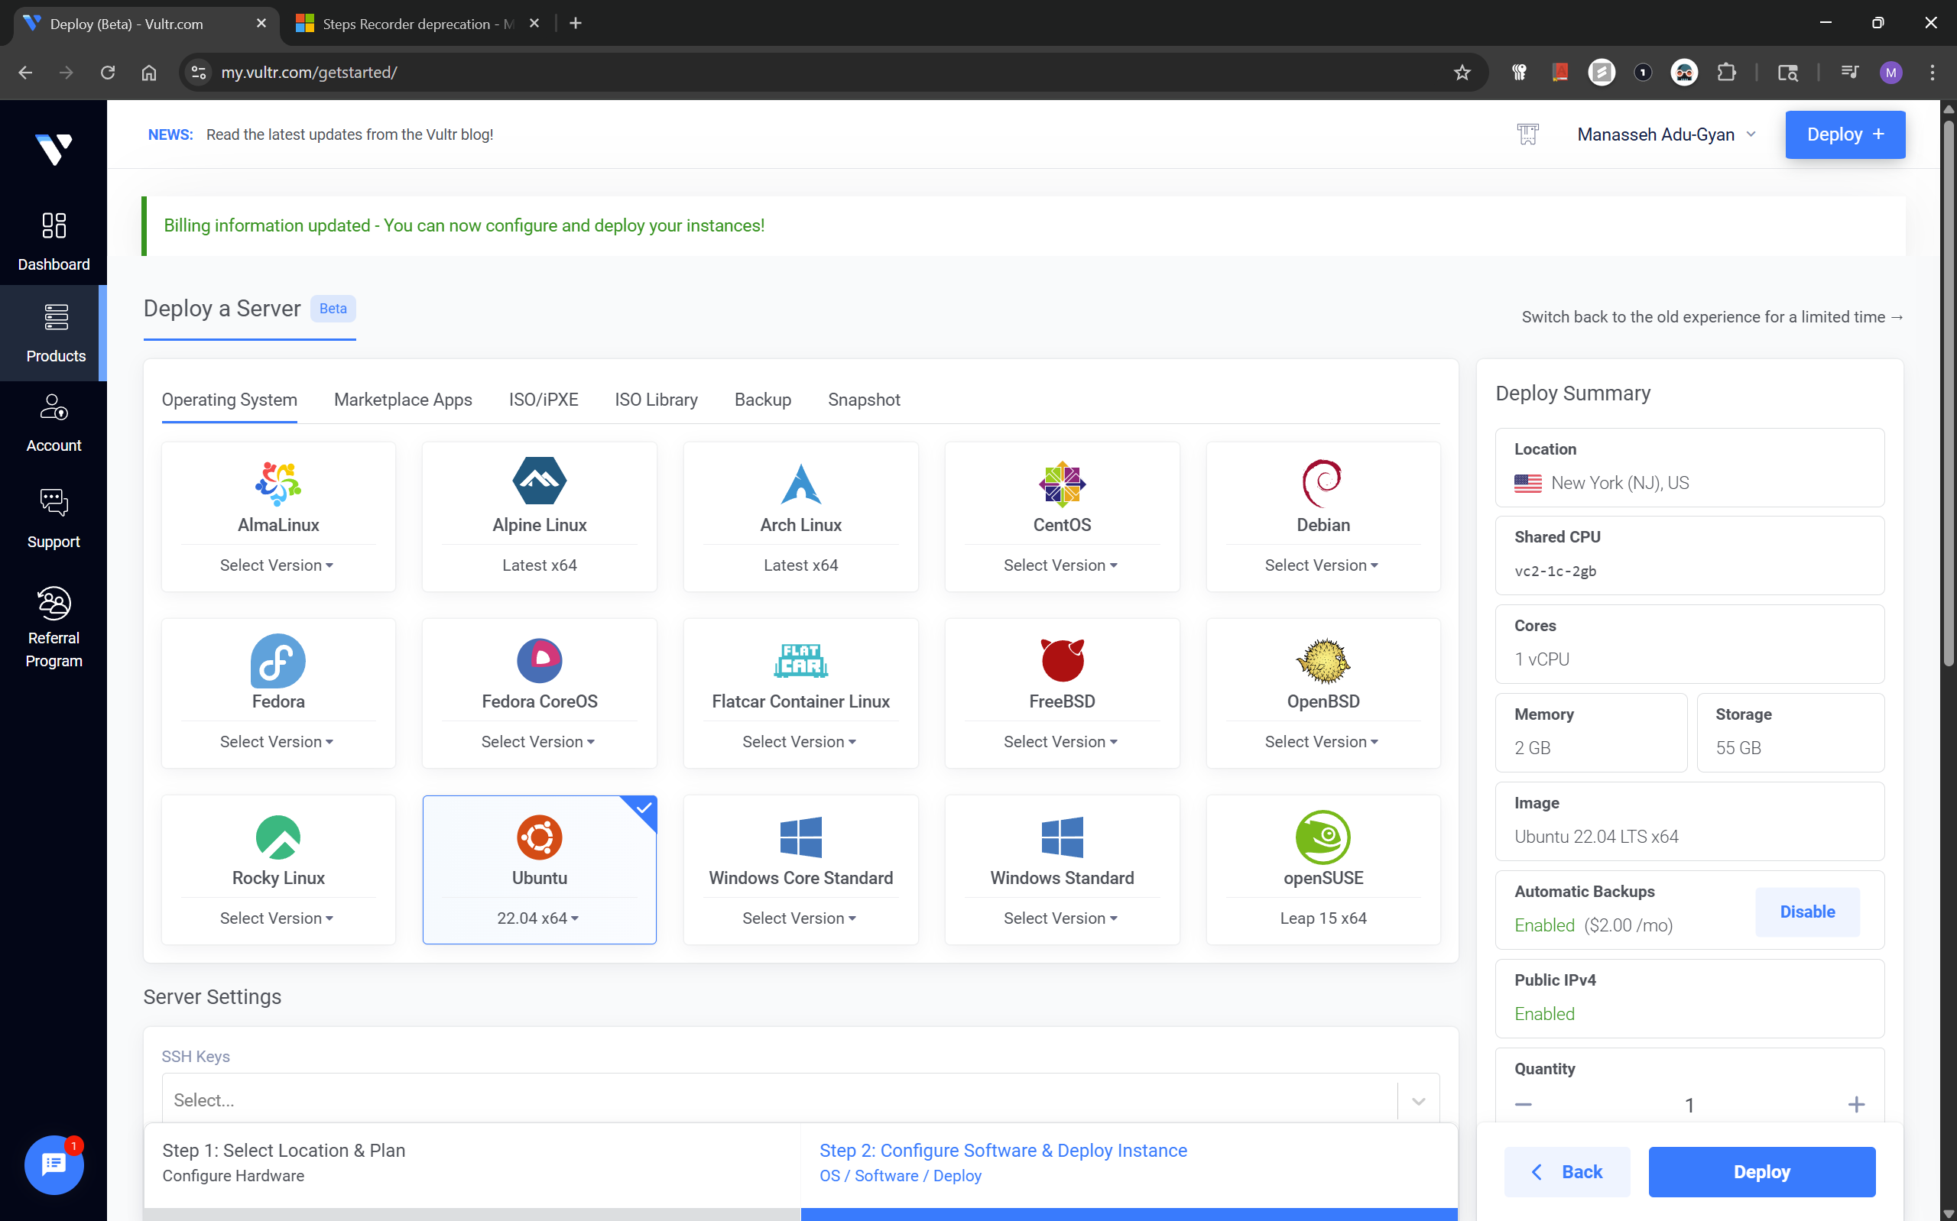The height and width of the screenshot is (1221, 1957).
Task: Disable Automatic Backups
Action: tap(1806, 911)
